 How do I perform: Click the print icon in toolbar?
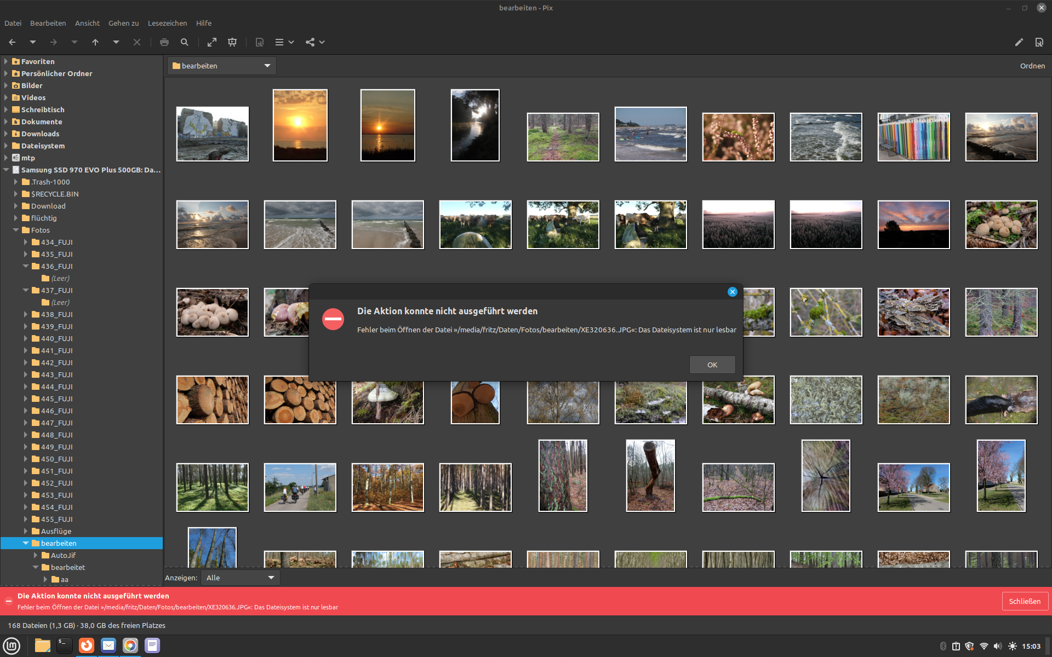(164, 42)
